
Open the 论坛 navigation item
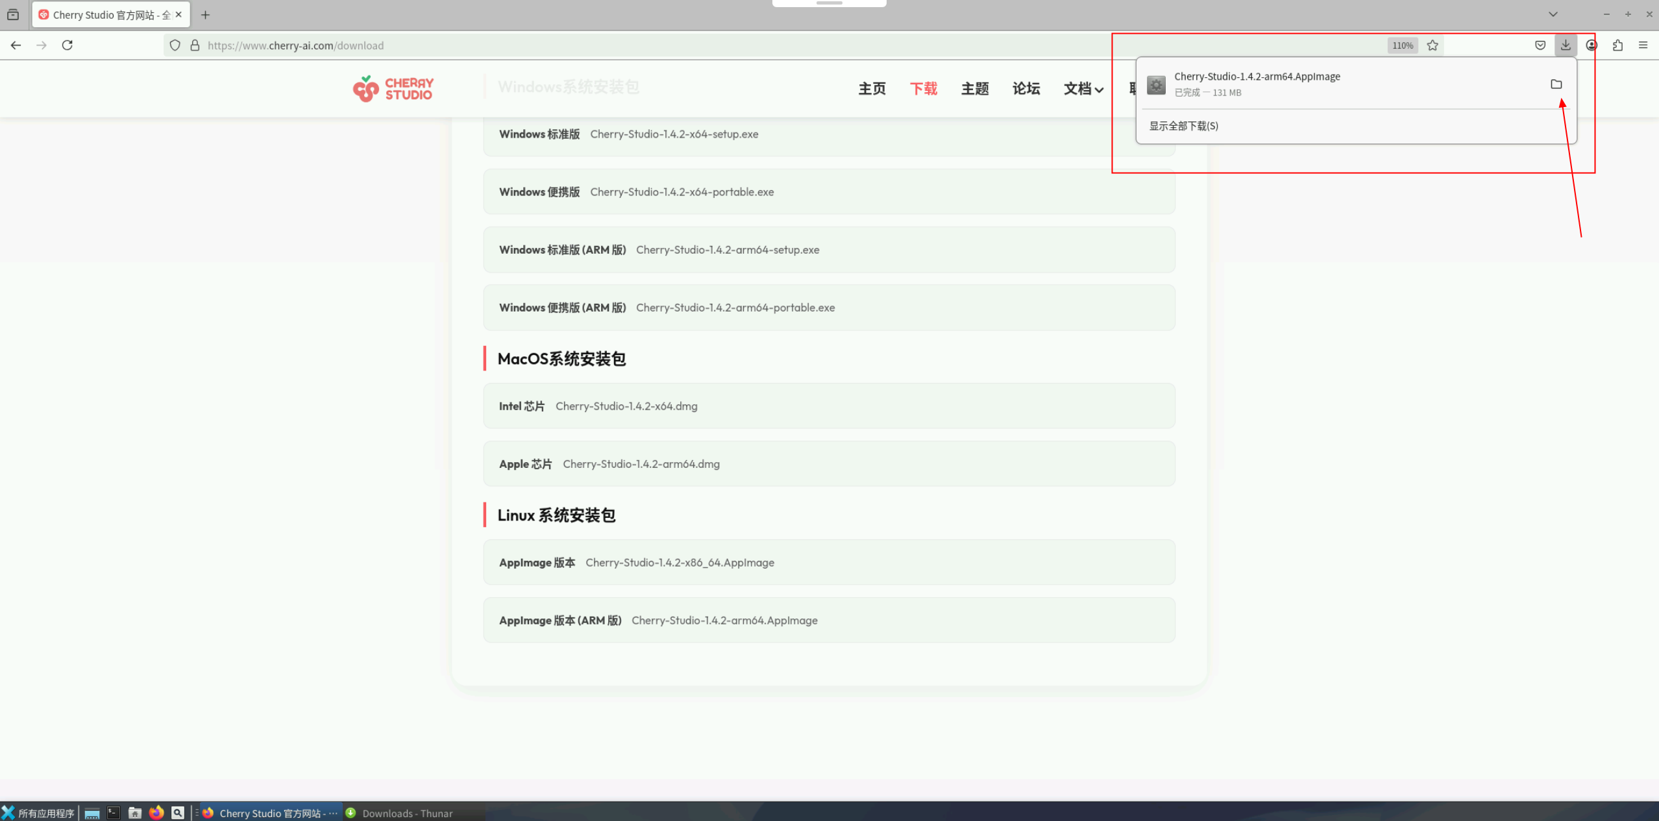pyautogui.click(x=1026, y=89)
